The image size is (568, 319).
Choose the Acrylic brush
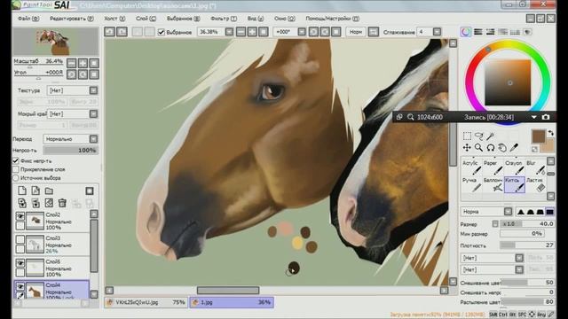point(471,167)
